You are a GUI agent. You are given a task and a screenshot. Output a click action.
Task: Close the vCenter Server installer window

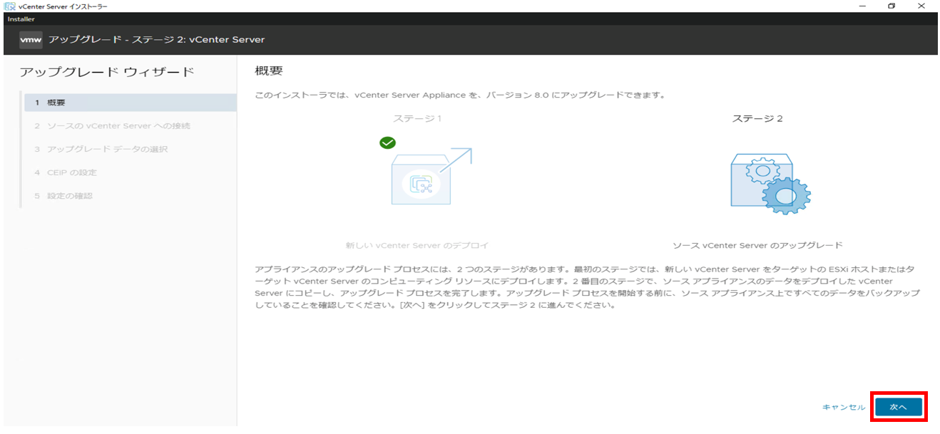tap(921, 6)
